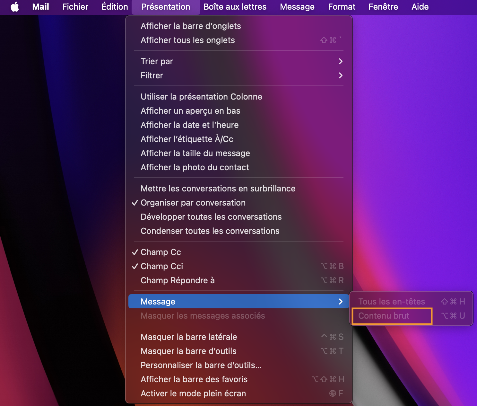
Task: Open the Fichier menu
Action: (75, 7)
